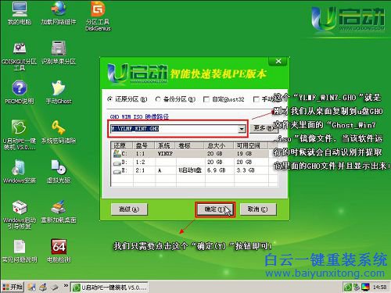
Task: Click the second quick launch taskbar icon
Action: click(43, 287)
